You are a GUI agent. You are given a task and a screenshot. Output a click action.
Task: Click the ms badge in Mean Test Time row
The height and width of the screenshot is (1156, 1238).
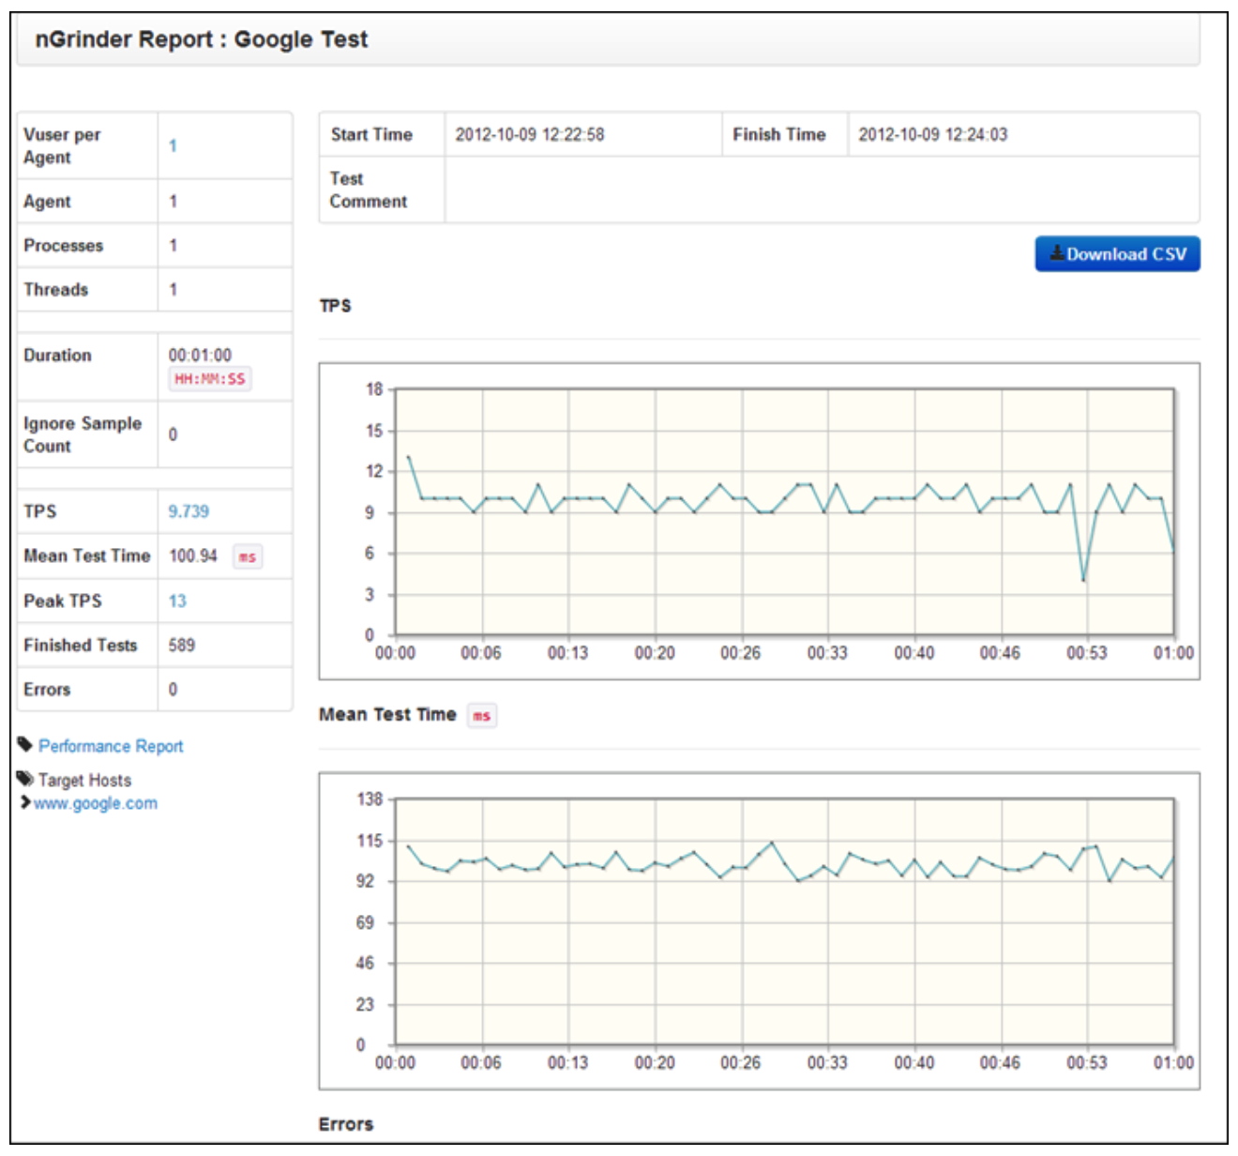tap(247, 556)
